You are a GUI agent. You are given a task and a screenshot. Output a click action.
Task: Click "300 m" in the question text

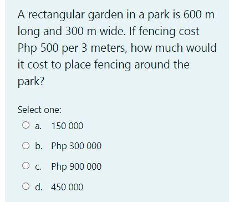click(x=81, y=31)
